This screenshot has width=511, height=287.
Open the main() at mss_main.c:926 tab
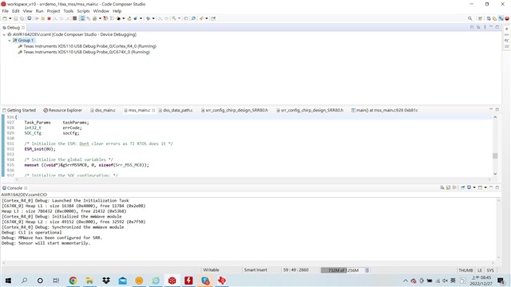coord(385,110)
